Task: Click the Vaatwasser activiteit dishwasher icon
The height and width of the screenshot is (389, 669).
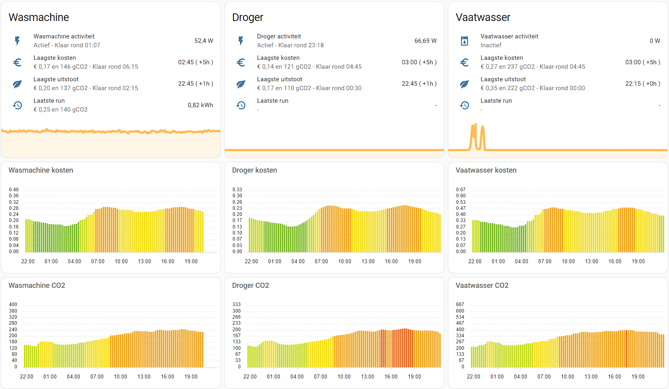Action: (464, 41)
